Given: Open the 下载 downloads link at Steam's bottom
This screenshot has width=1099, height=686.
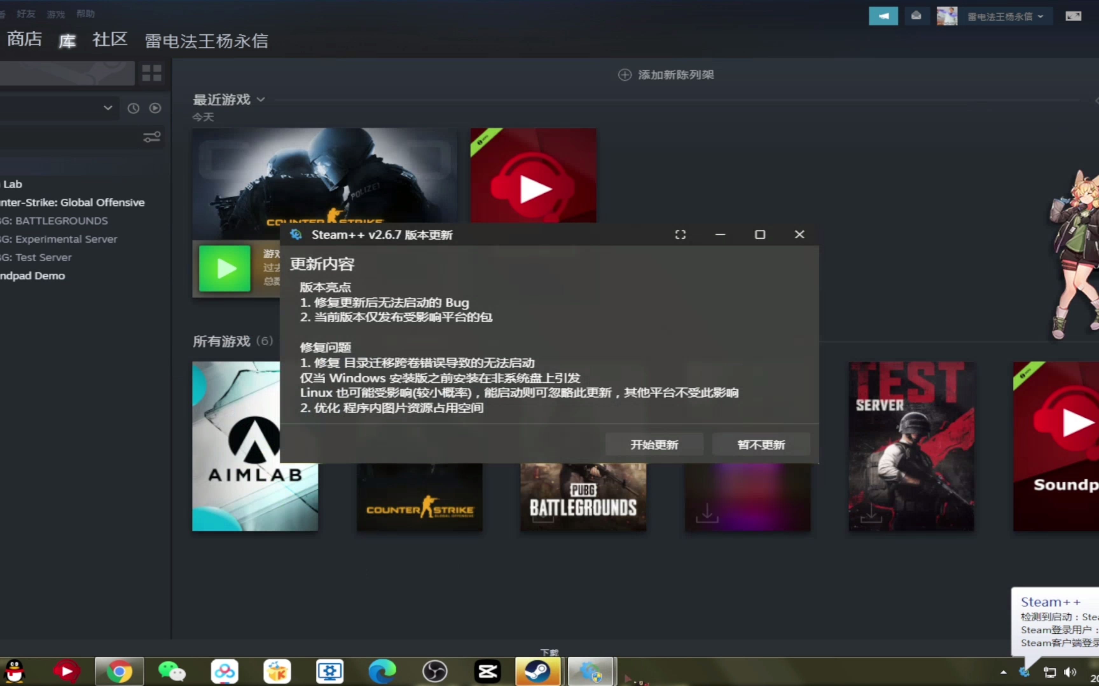Looking at the screenshot, I should (549, 652).
